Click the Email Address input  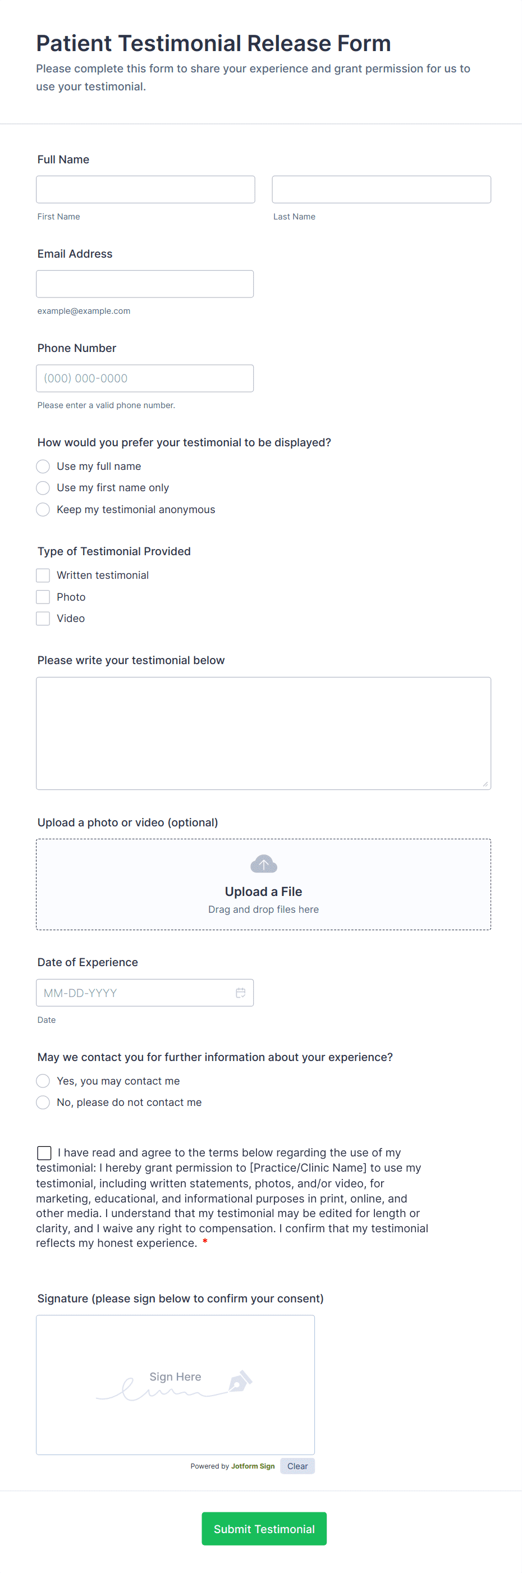(145, 284)
